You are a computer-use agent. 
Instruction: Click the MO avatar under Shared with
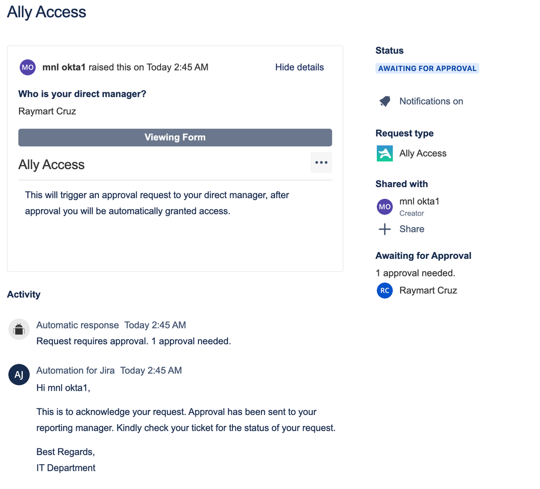pyautogui.click(x=385, y=206)
